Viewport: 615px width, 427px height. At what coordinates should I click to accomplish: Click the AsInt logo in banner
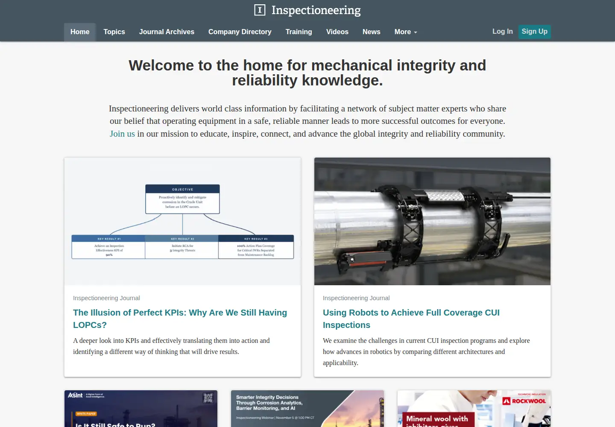tap(76, 395)
